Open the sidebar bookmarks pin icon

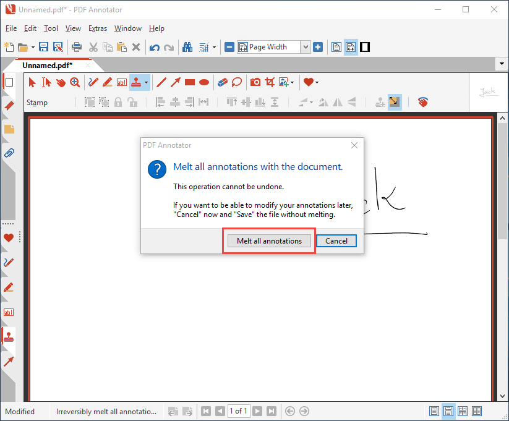9,106
